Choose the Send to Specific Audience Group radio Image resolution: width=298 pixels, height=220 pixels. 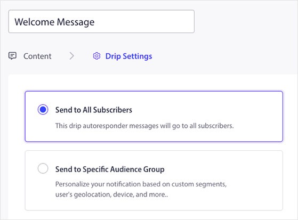click(x=43, y=168)
